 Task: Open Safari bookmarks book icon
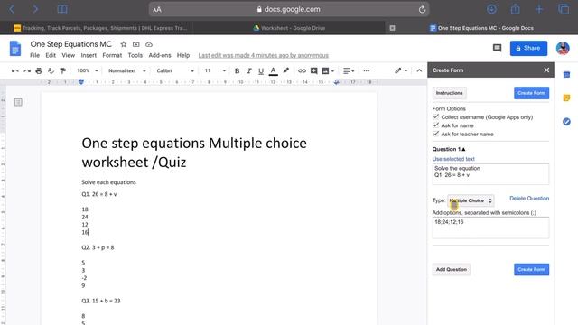click(x=62, y=9)
